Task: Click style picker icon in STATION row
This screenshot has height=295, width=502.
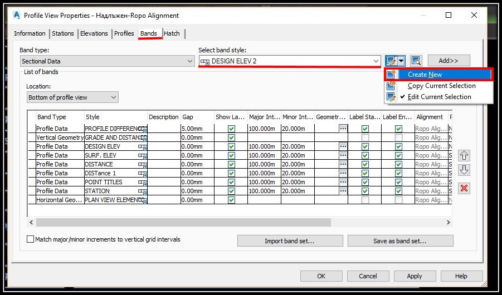Action: (143, 191)
